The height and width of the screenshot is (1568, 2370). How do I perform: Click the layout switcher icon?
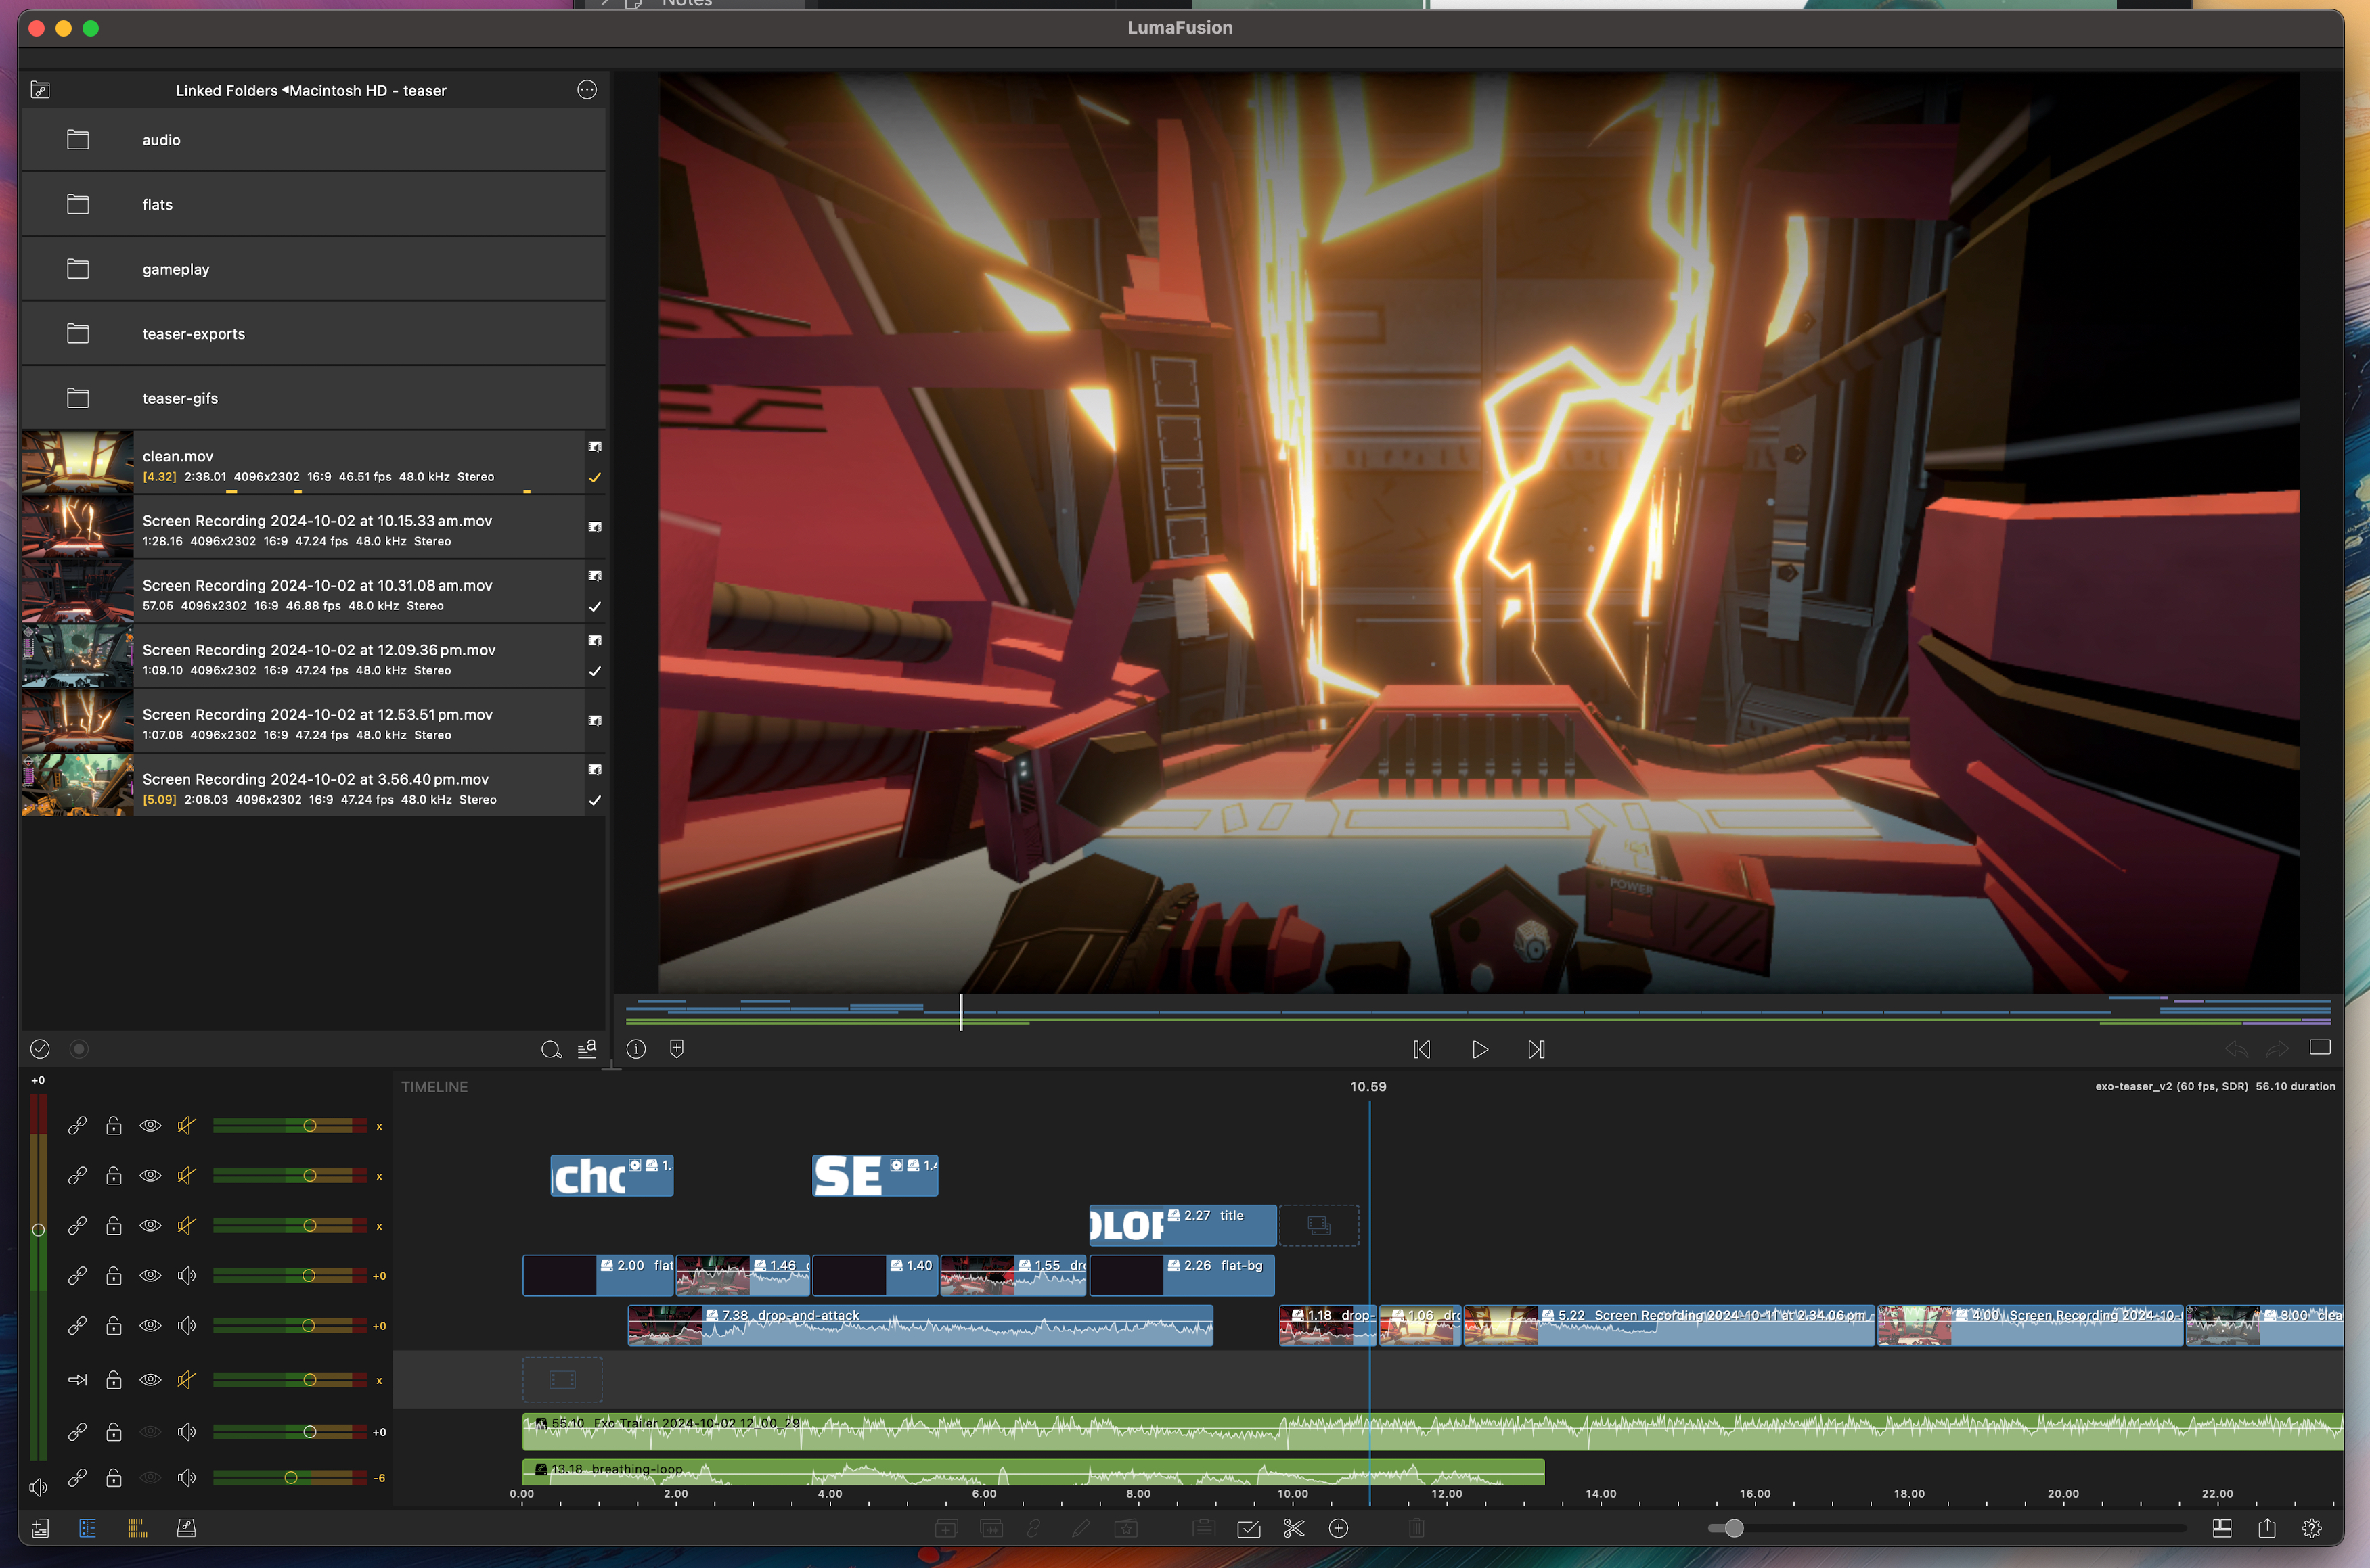click(x=2222, y=1528)
